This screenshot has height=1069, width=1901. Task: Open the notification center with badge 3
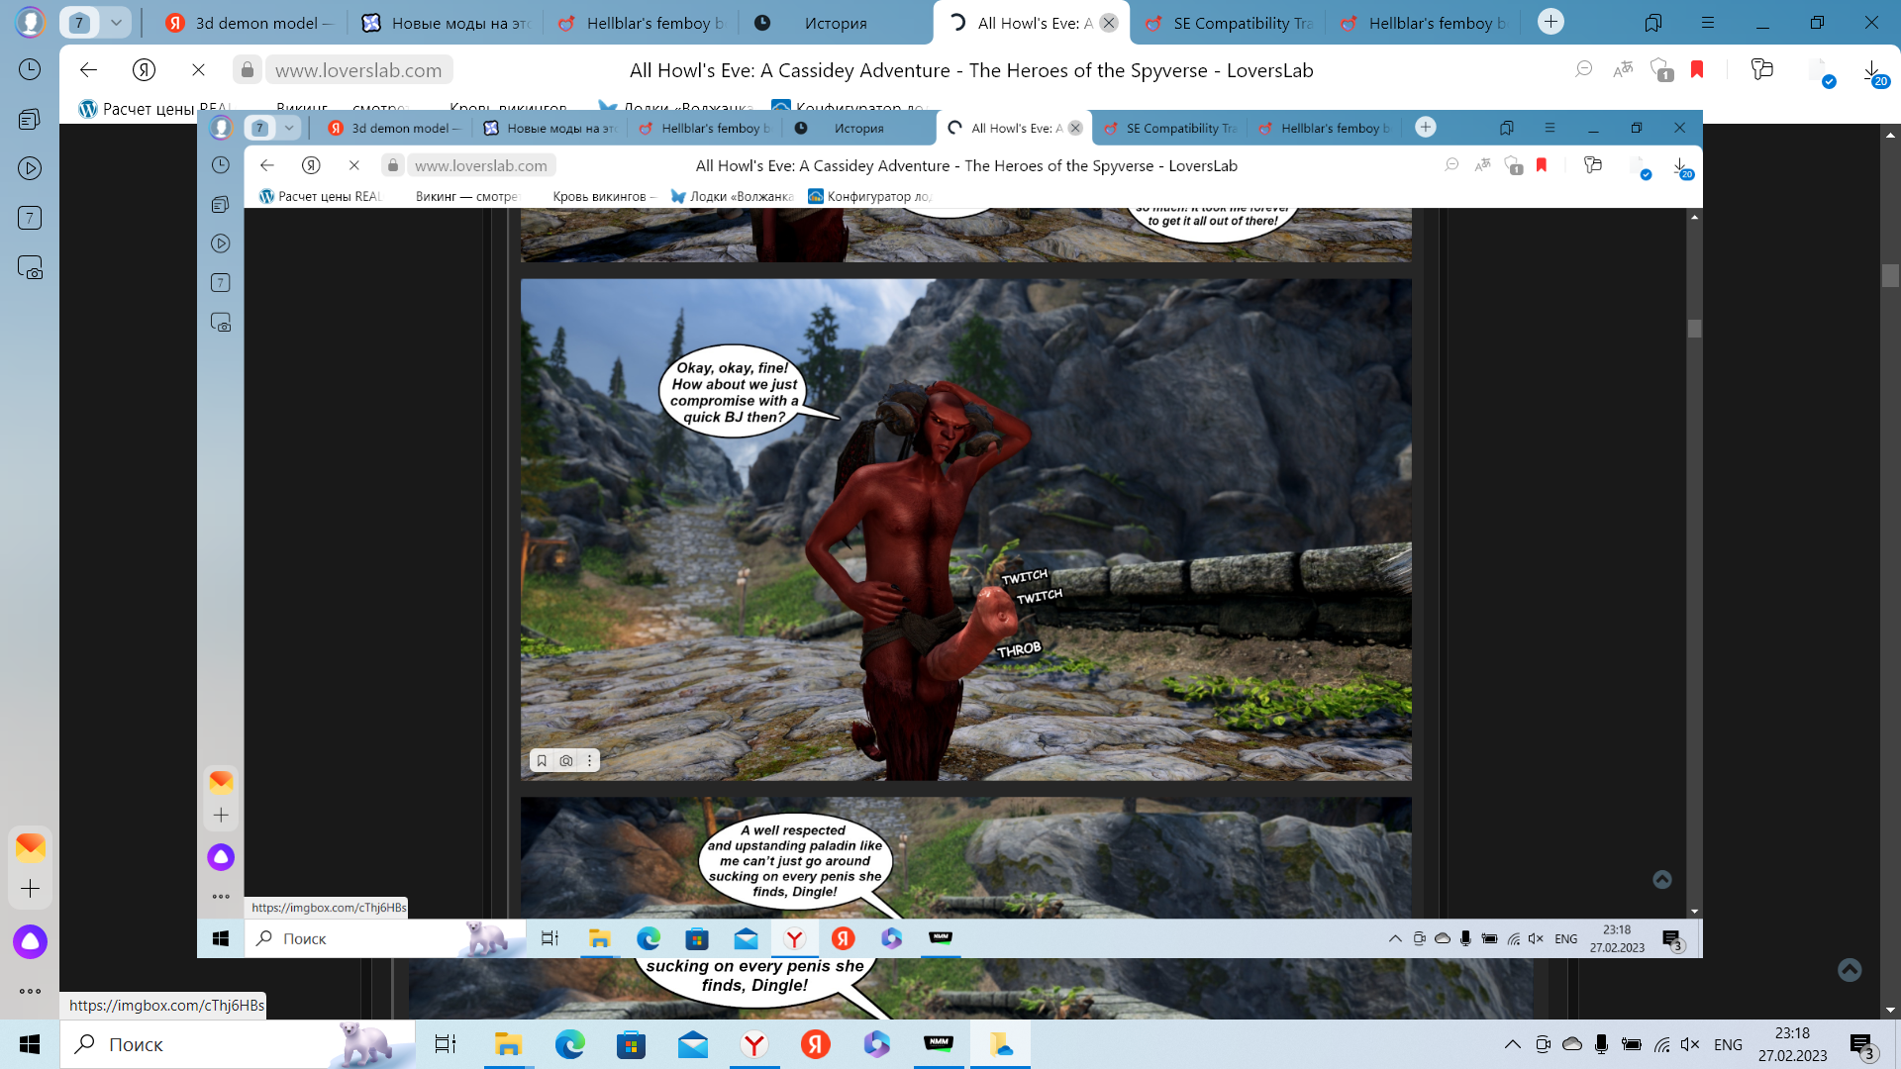tap(1862, 1045)
